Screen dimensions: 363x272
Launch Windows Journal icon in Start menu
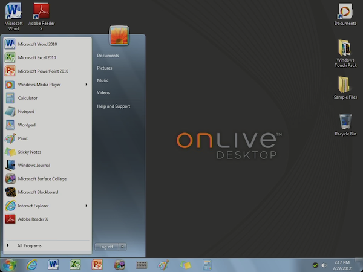10,165
